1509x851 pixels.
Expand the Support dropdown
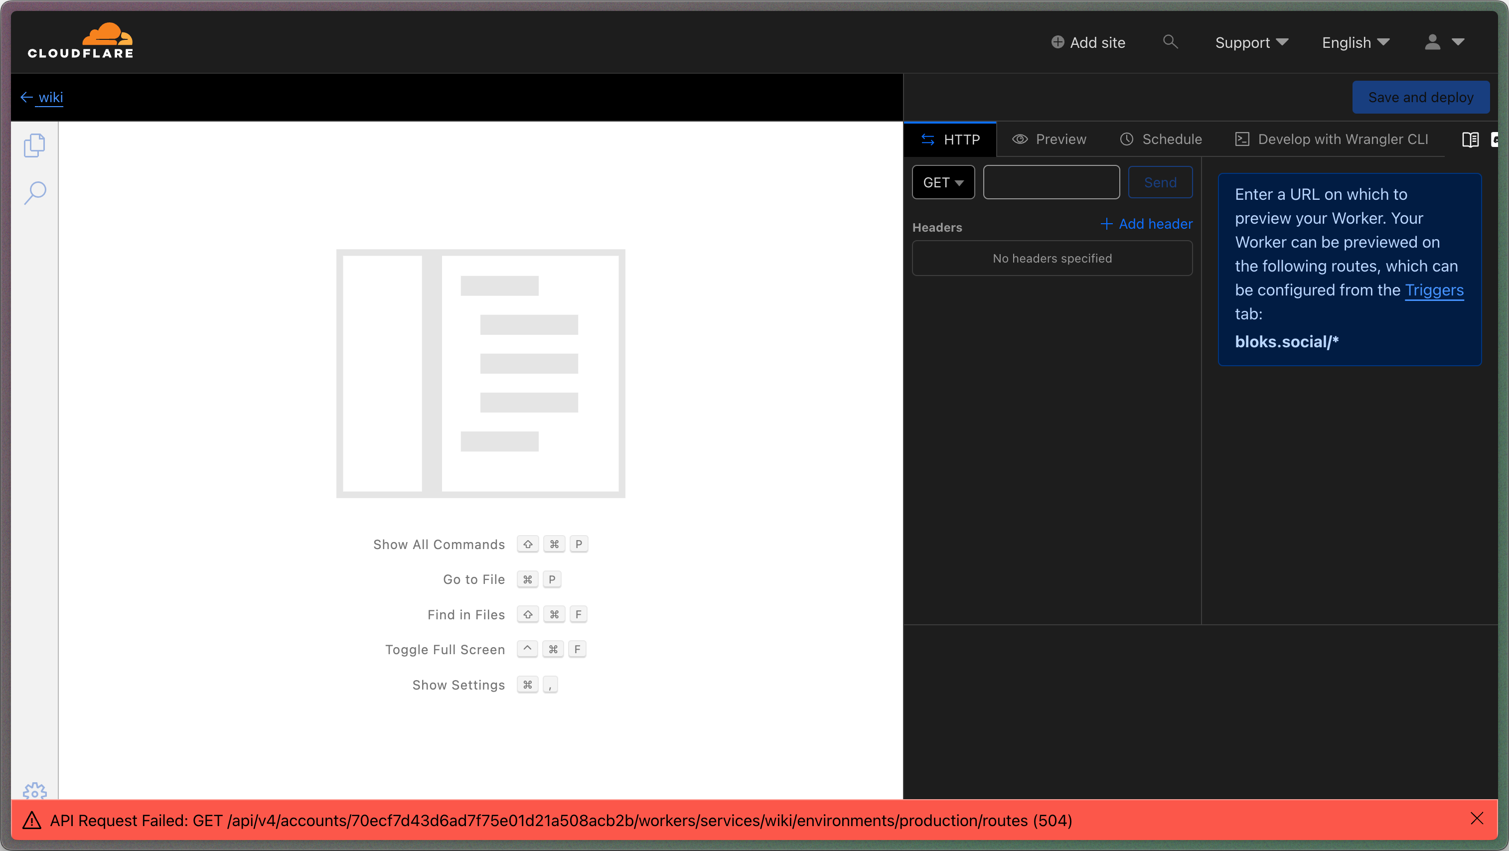coord(1251,42)
